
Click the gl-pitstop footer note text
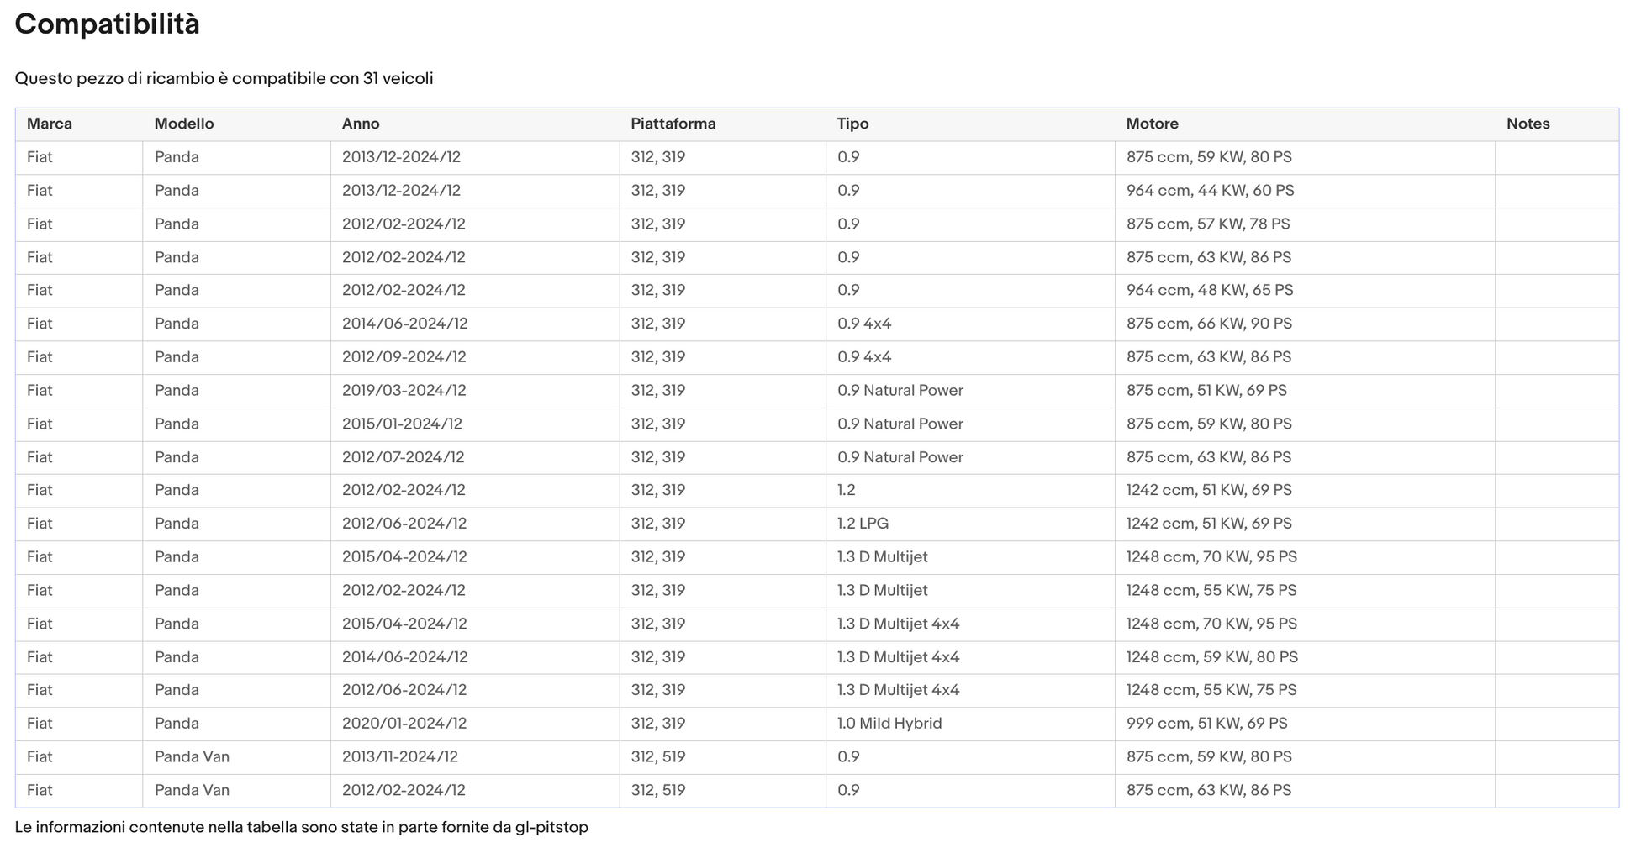pyautogui.click(x=301, y=828)
